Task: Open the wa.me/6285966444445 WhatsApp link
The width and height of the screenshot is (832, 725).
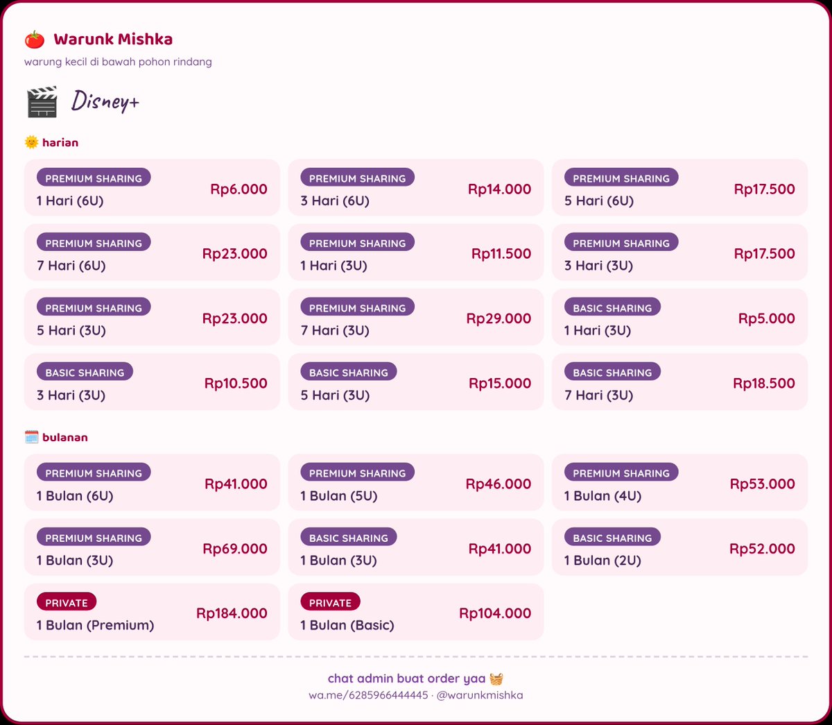Action: pos(368,694)
